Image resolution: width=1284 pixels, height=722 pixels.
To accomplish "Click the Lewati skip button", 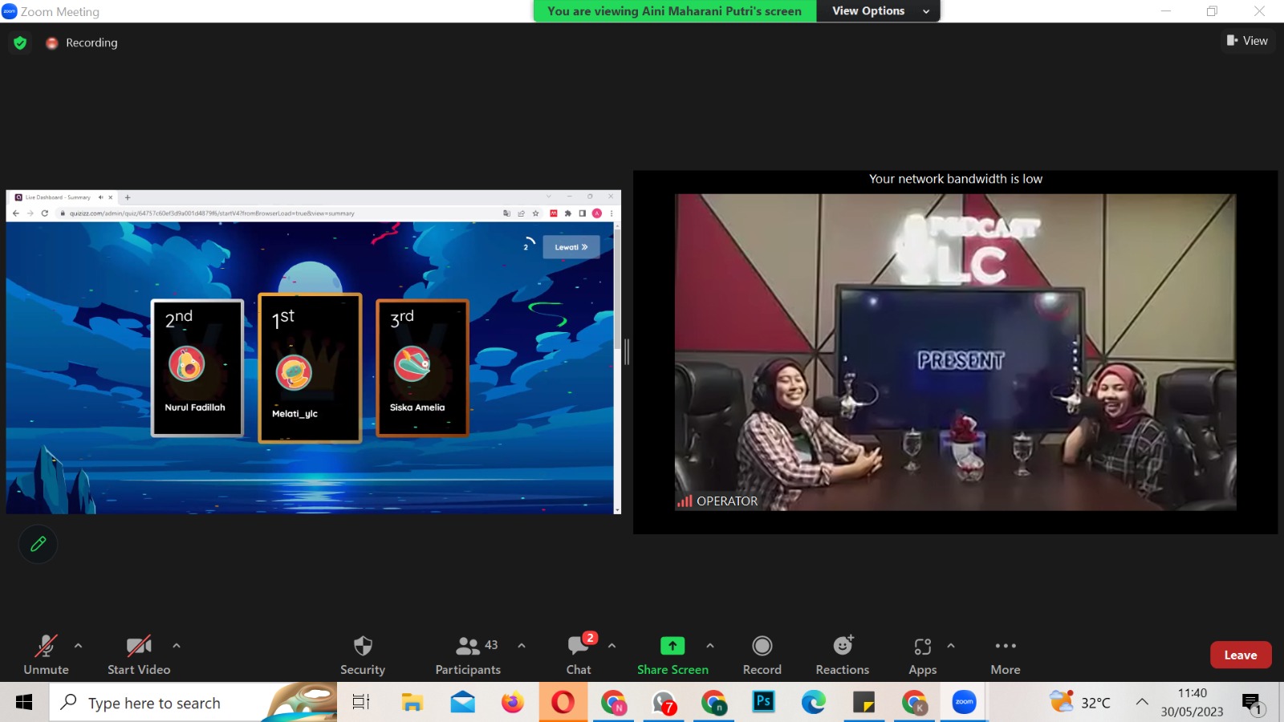I will coord(571,247).
